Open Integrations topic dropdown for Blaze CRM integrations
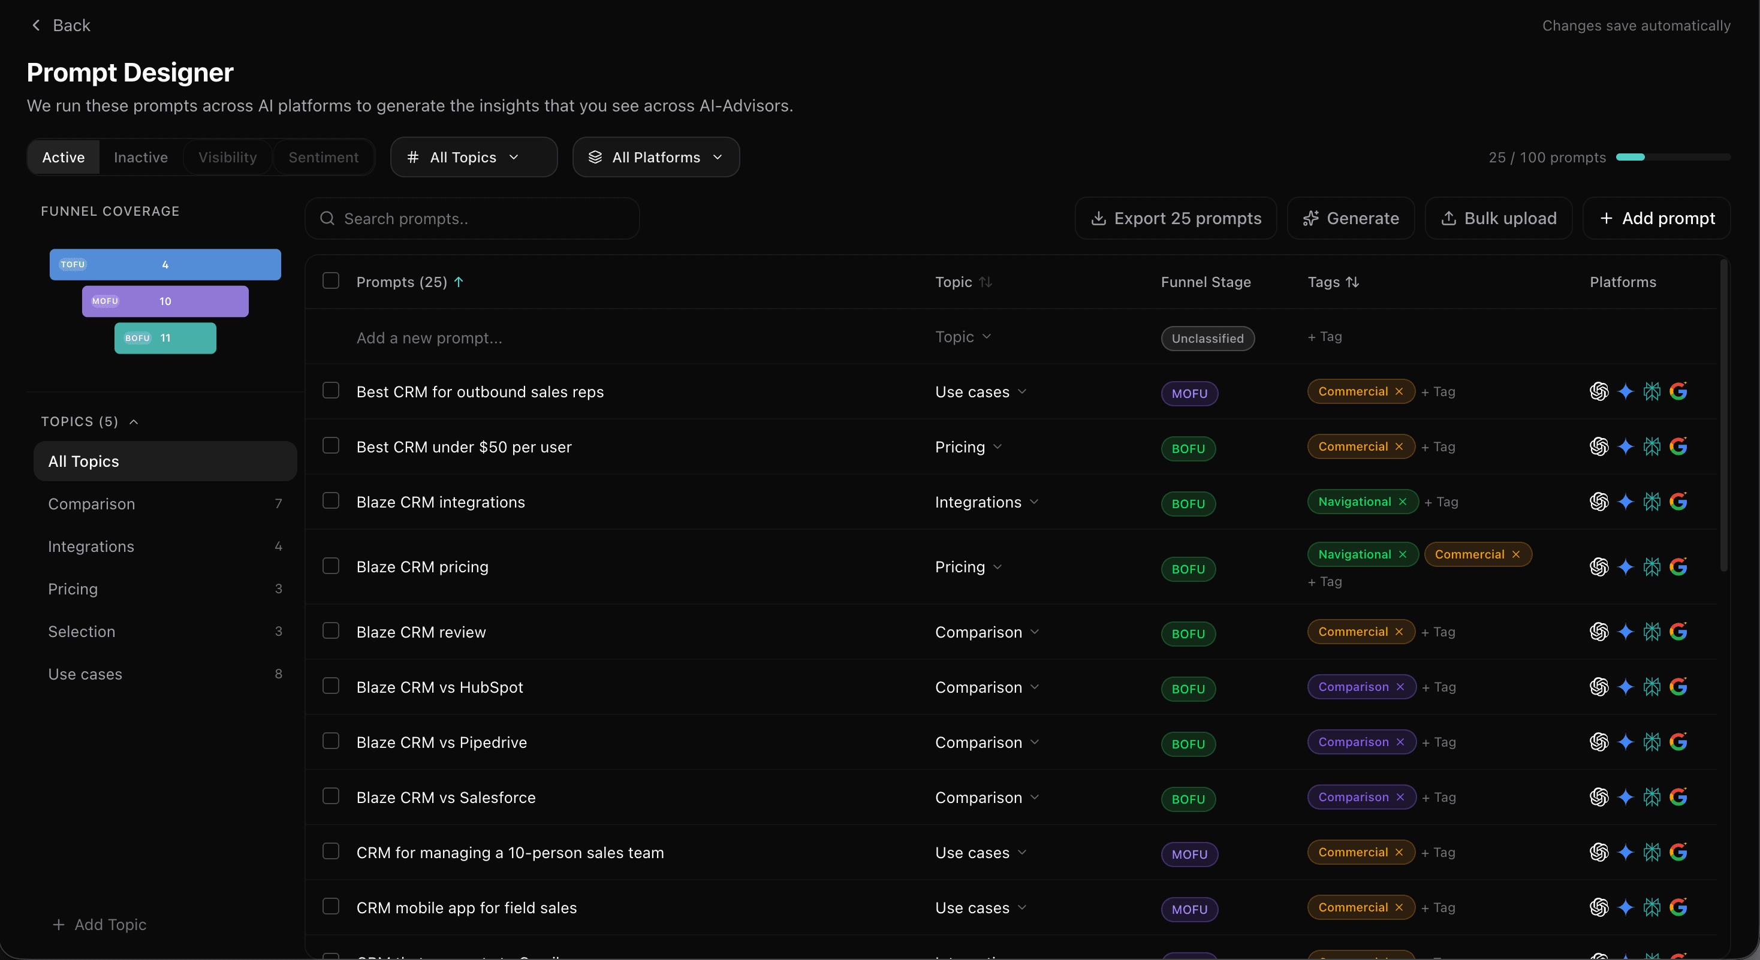The height and width of the screenshot is (960, 1760). (x=987, y=503)
